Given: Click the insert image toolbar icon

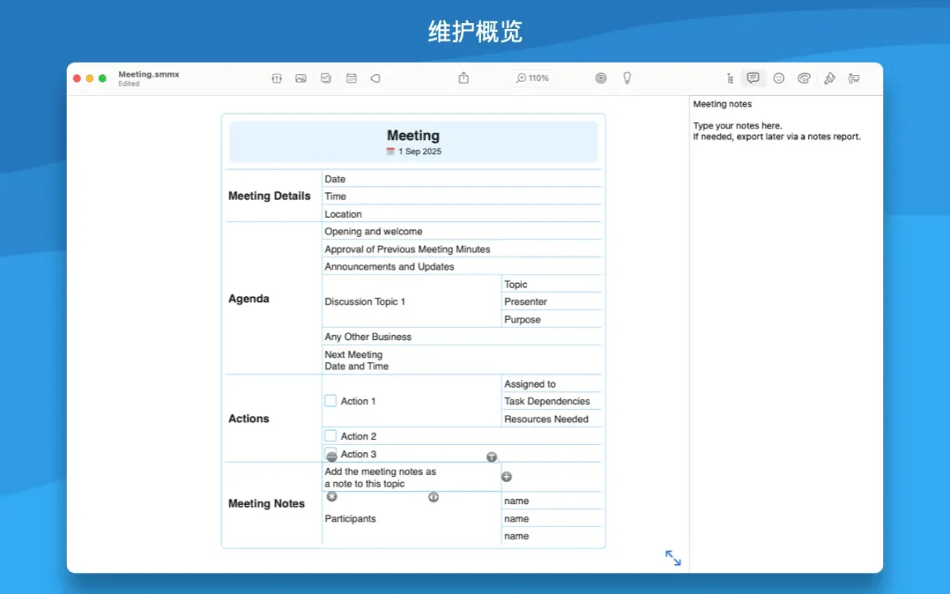Looking at the screenshot, I should click(x=300, y=78).
